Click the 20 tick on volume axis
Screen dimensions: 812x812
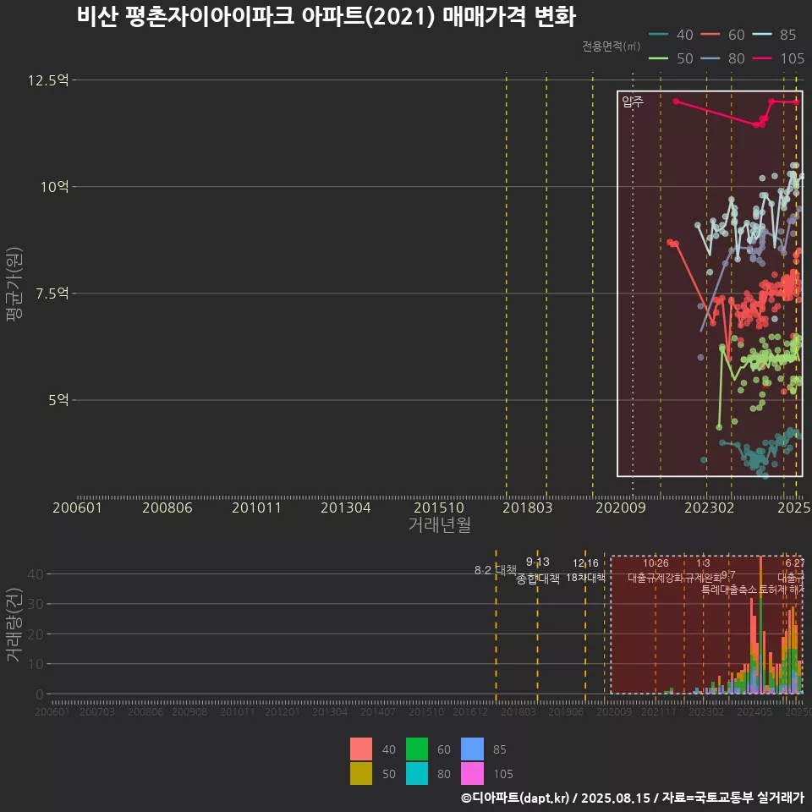point(36,634)
